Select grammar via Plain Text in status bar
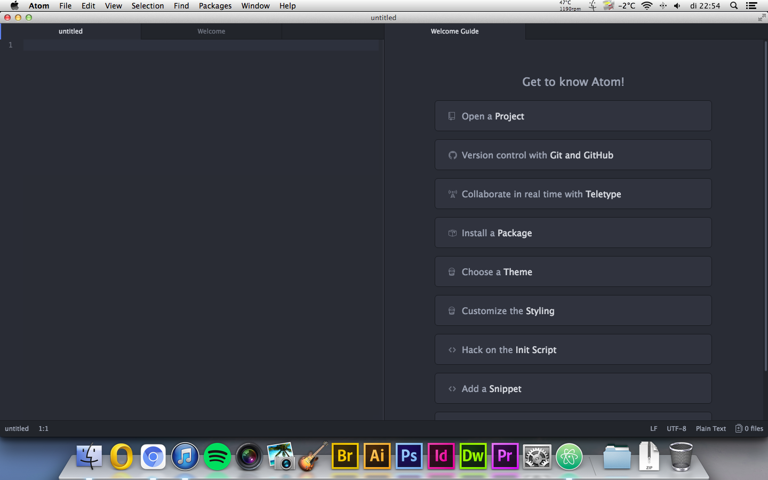Screen dimensions: 768x480 [x=711, y=429]
